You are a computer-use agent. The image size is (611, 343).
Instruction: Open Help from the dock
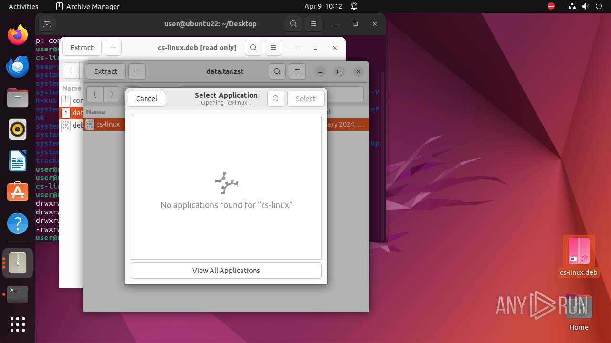pos(18,223)
